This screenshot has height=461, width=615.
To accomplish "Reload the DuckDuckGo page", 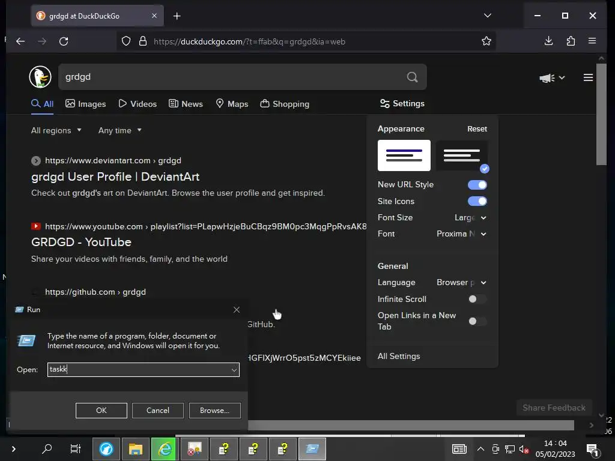I will (64, 41).
